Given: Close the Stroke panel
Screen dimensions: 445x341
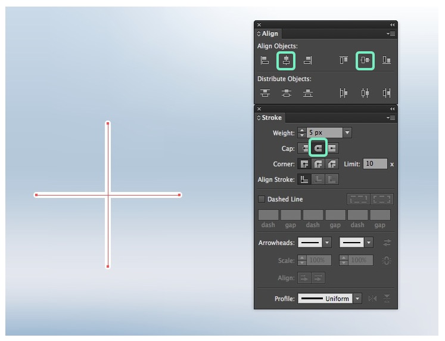Looking at the screenshot, I should [259, 108].
